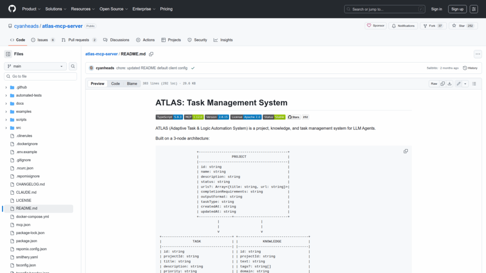
Task: Focus the Search or jump to field
Action: [x=384, y=9]
